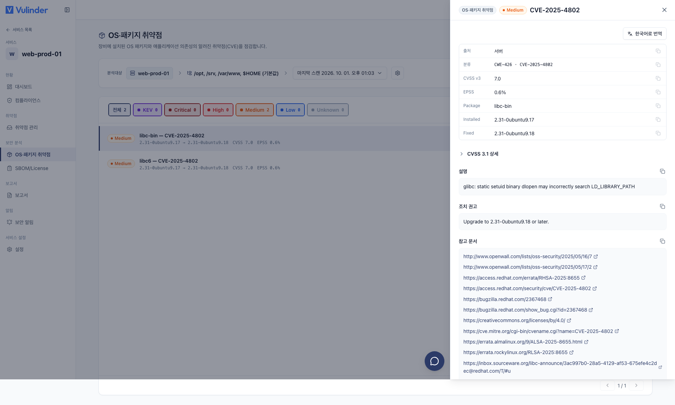
Task: Open the cve.mitre.org CVE-2025-4802 link
Action: click(541, 331)
